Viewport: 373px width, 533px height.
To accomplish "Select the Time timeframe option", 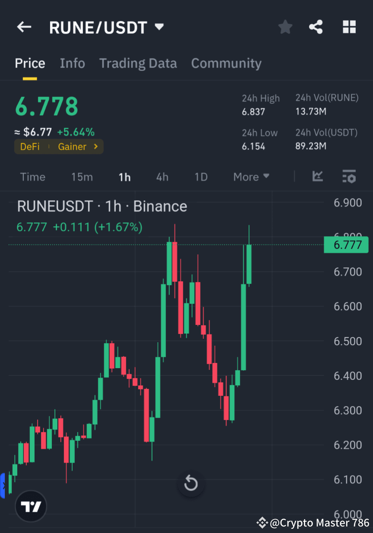I will [32, 177].
